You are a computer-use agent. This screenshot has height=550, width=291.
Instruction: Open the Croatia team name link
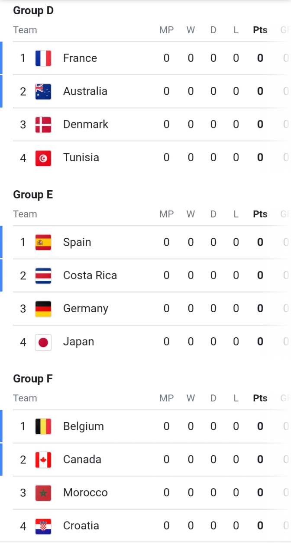(81, 526)
